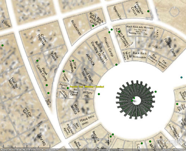The width and height of the screenshot is (186, 151).
Task: Select green placemark at Strip Jeopardy
Action: pyautogui.click(x=73, y=61)
